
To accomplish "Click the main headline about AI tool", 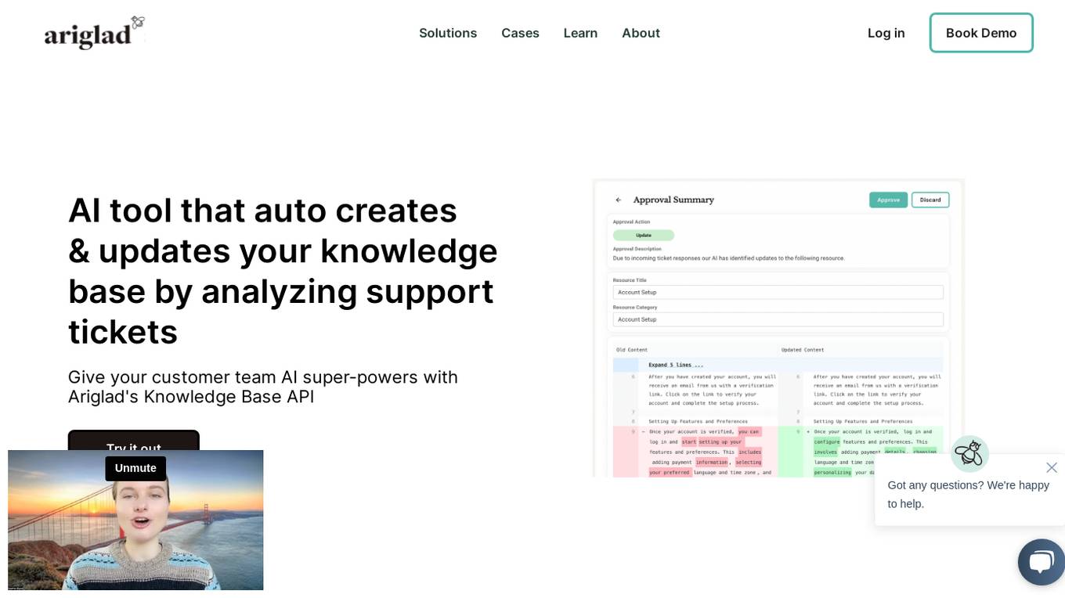I will [x=283, y=271].
